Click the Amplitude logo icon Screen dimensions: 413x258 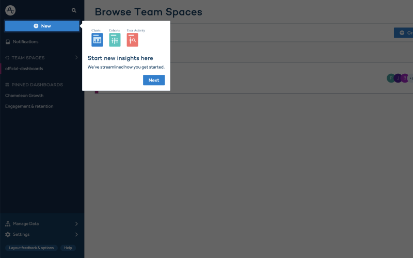tap(10, 10)
